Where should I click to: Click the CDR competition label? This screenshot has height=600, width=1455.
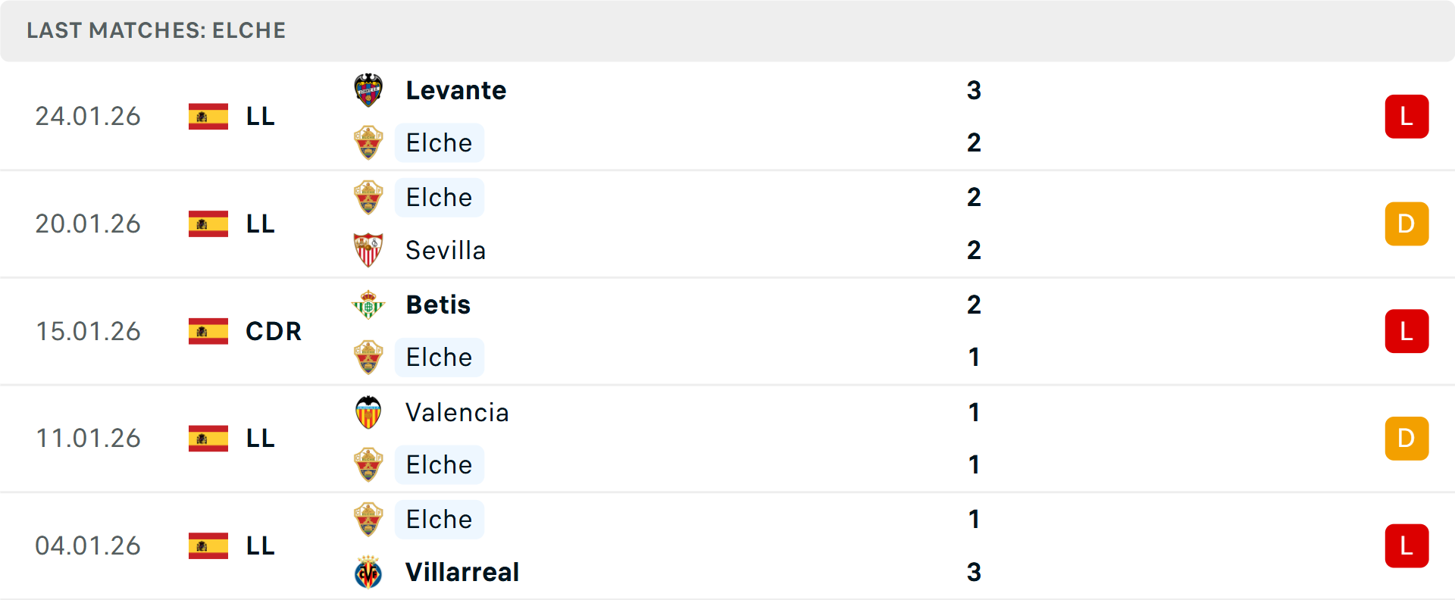tap(274, 331)
